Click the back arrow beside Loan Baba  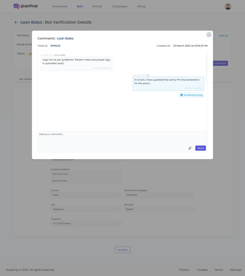click(16, 22)
